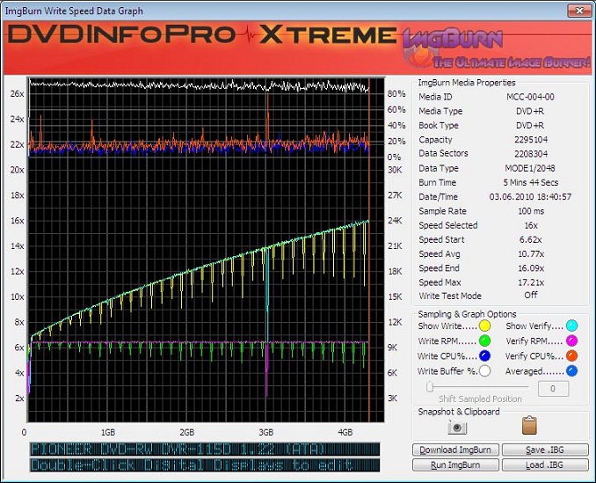Screen dimensions: 596x483
Task: Toggle the orange Verify CPU% indicator
Action: click(x=572, y=357)
